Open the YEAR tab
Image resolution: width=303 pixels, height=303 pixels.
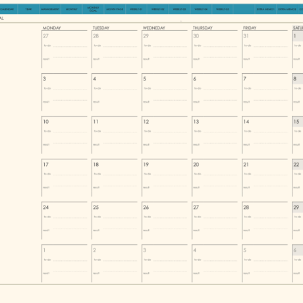28,9
